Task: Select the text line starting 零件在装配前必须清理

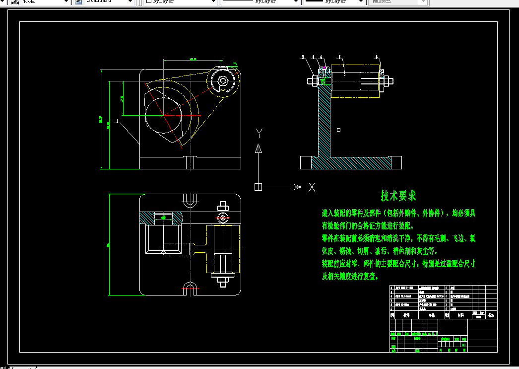Action: point(398,238)
